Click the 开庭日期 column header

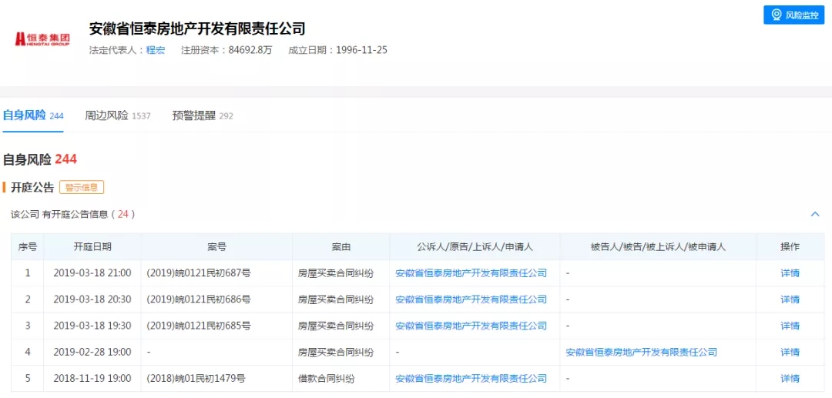tap(92, 247)
